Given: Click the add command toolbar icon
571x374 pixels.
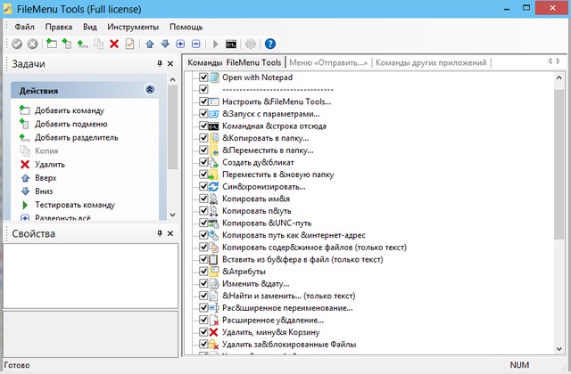Looking at the screenshot, I should (x=51, y=44).
